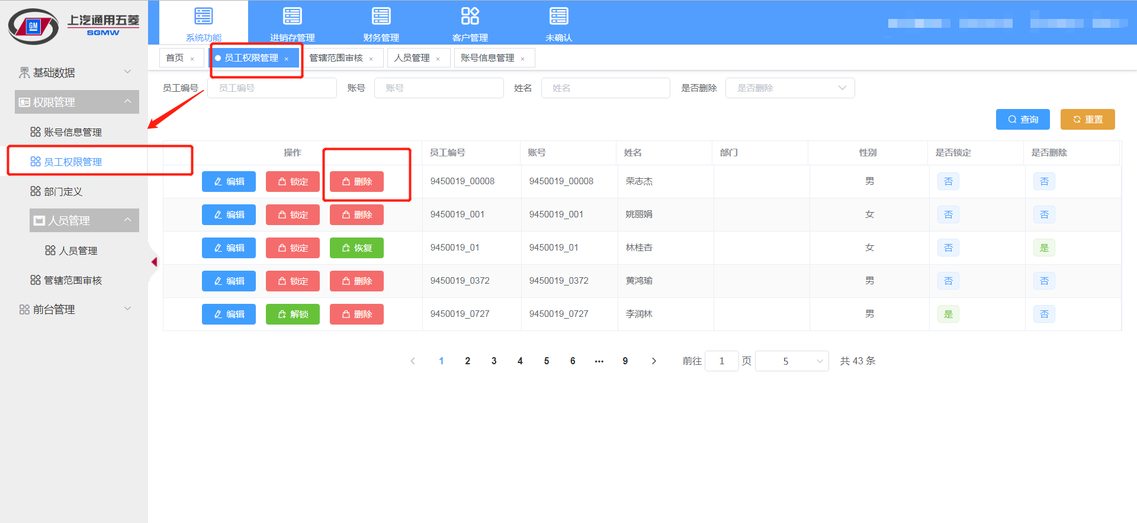The image size is (1137, 523).
Task: Go to page 2 of results
Action: pos(467,361)
